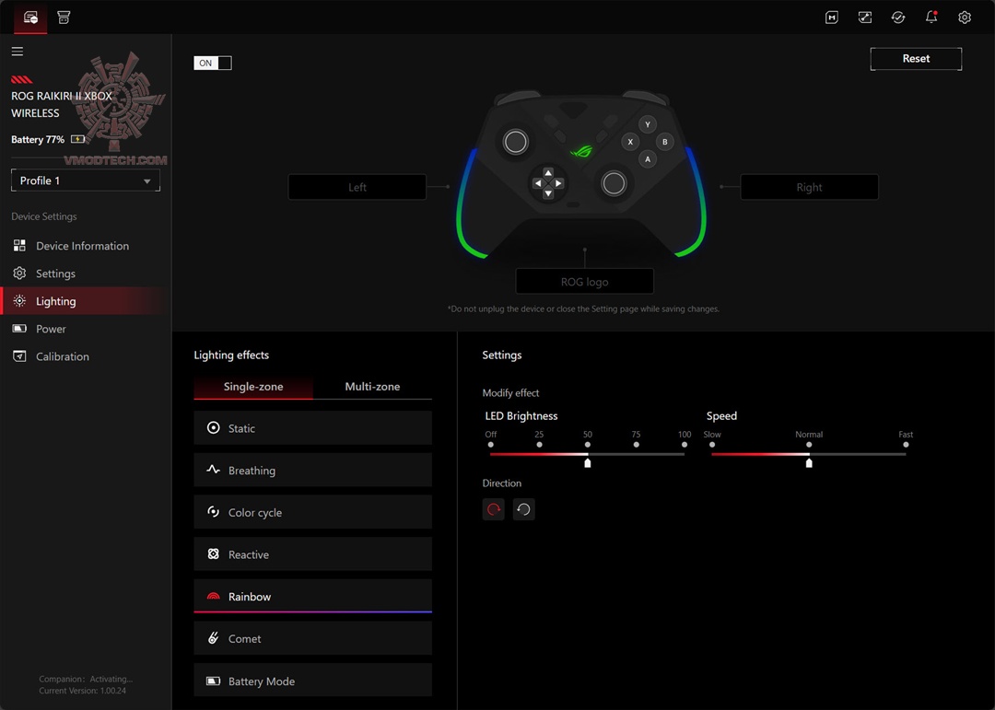Screen dimensions: 995x710
Task: Select the Right lighting zone
Action: [x=809, y=187]
